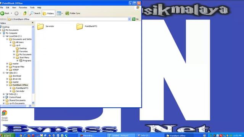
Task: Click folder tree horizontal scroll-right arrow
Action: 30,106
